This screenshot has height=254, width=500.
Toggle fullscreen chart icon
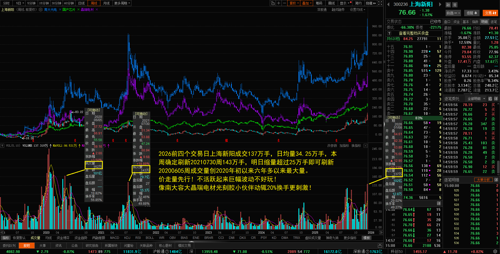(x=380, y=3)
